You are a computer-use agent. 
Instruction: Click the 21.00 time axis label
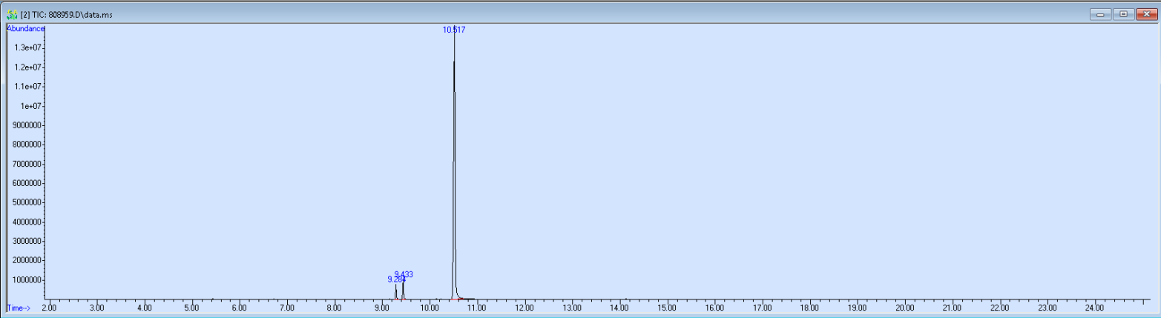coord(952,307)
